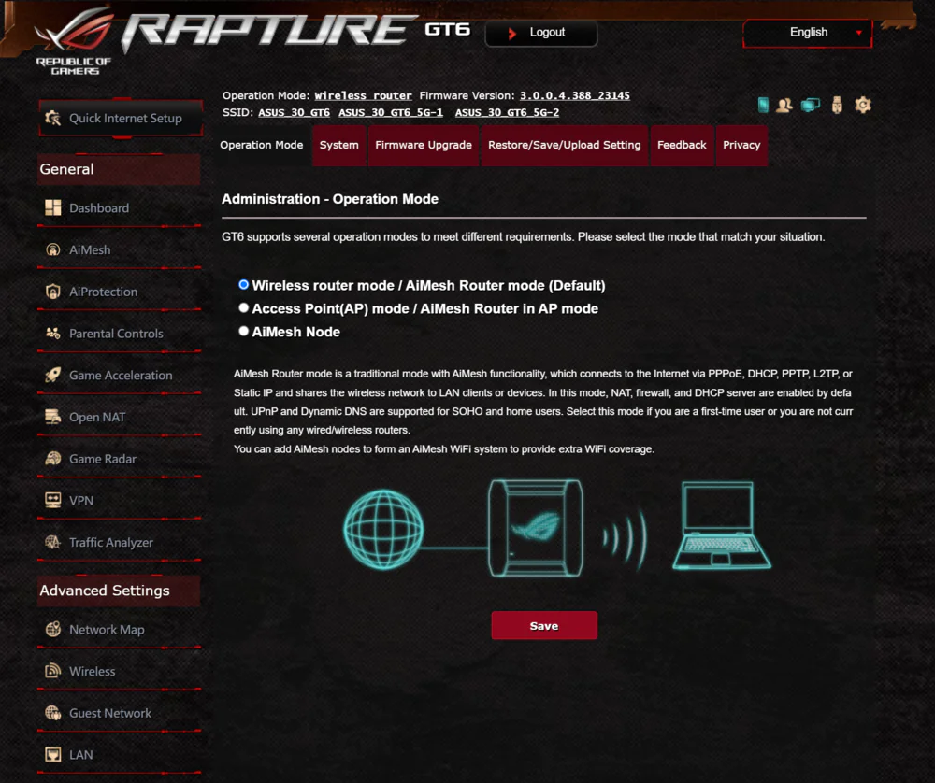The width and height of the screenshot is (935, 783).
Task: Select AiMesh Node radio button
Action: tap(243, 332)
